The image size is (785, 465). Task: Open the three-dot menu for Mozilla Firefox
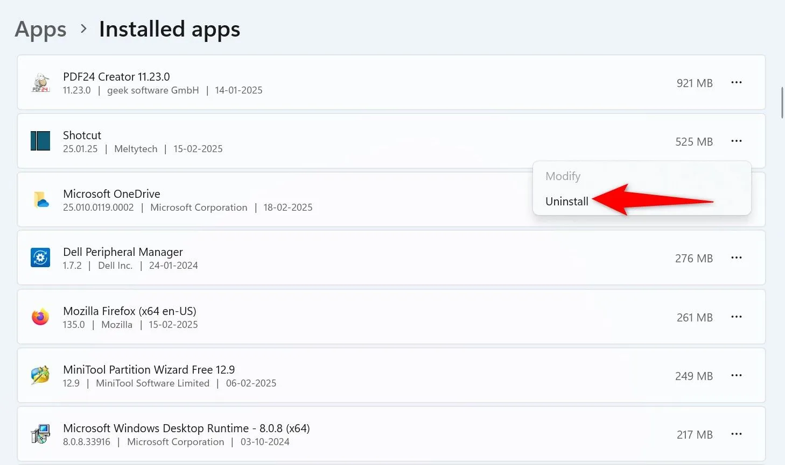point(737,317)
